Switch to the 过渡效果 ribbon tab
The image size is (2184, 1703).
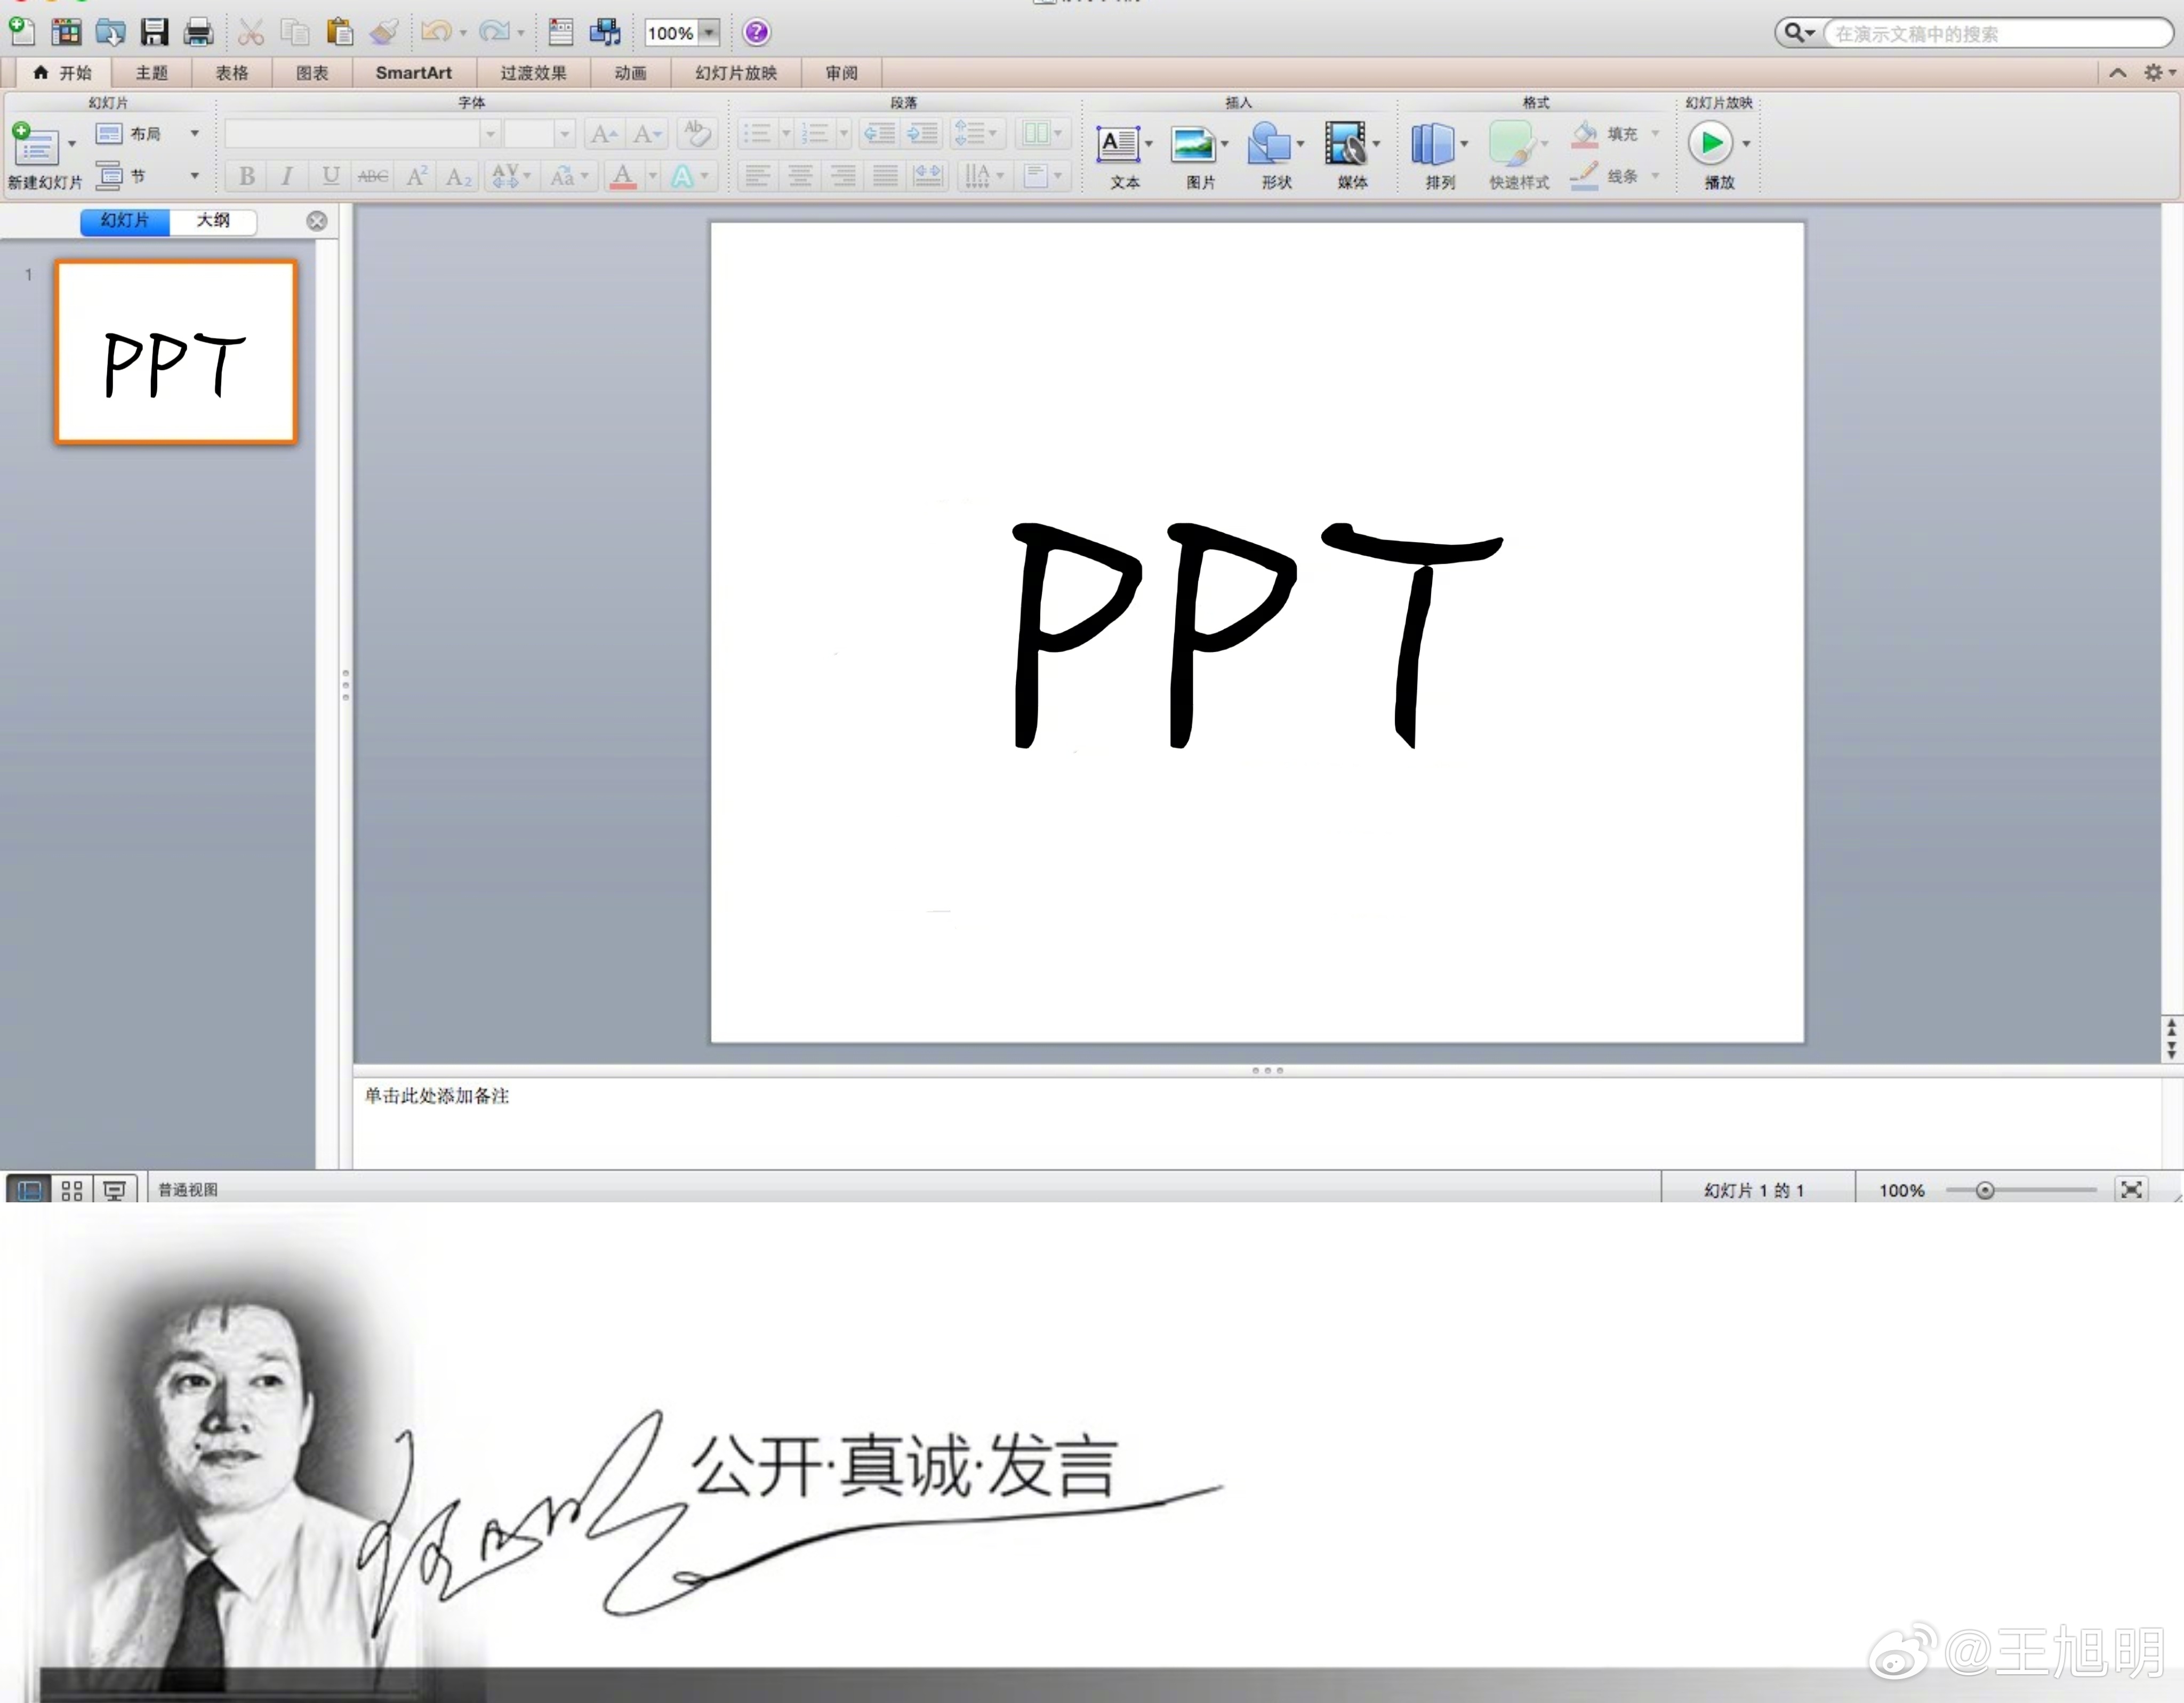[x=533, y=73]
